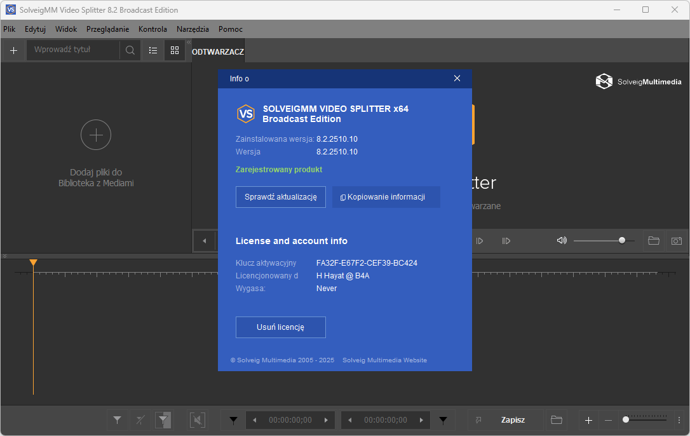Open the Kontrola menu
The image size is (690, 436).
(x=152, y=29)
